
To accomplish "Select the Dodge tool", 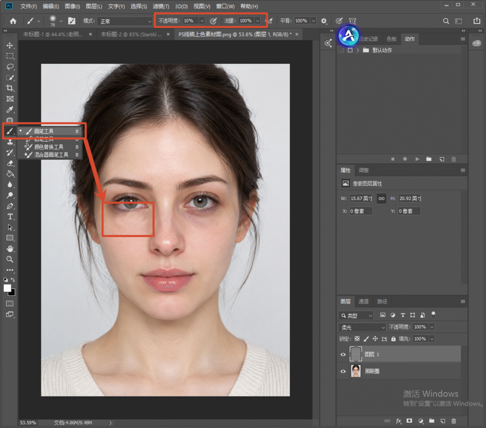I will tap(10, 195).
